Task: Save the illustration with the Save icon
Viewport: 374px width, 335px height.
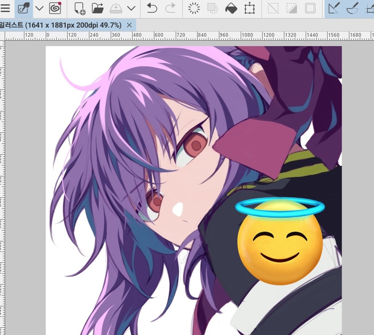Action: [x=116, y=8]
